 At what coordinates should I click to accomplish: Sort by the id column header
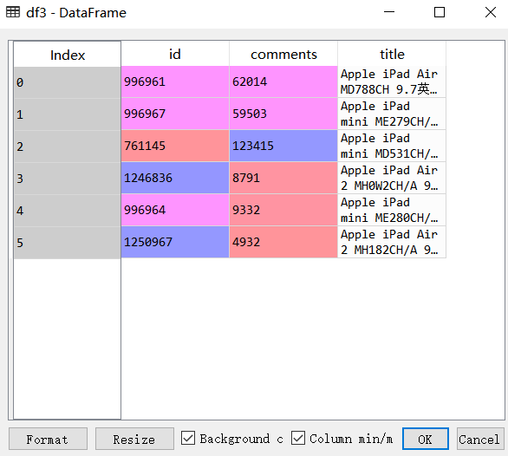175,54
